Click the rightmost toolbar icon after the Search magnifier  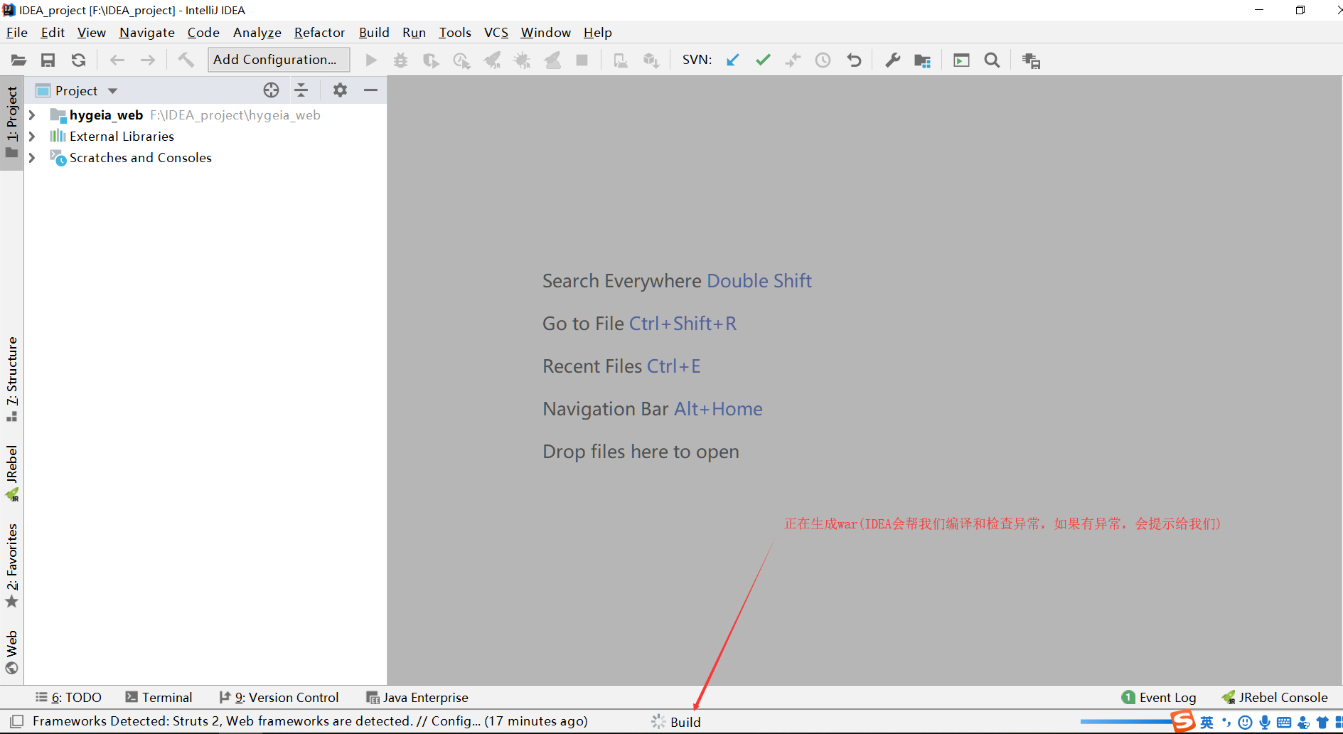click(1031, 60)
